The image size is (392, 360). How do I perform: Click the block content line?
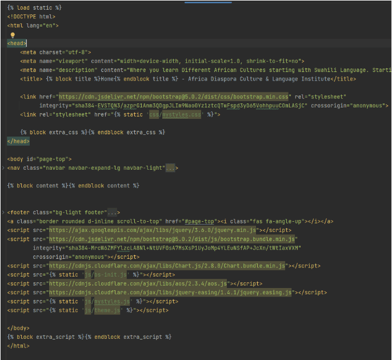click(73, 186)
